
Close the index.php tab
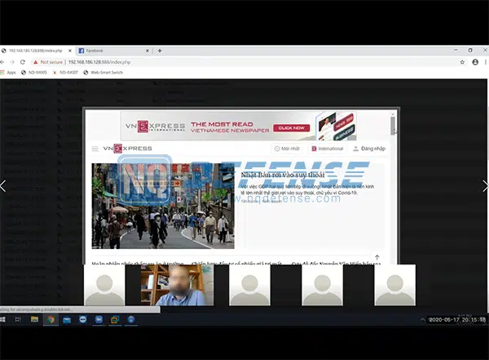pos(70,51)
